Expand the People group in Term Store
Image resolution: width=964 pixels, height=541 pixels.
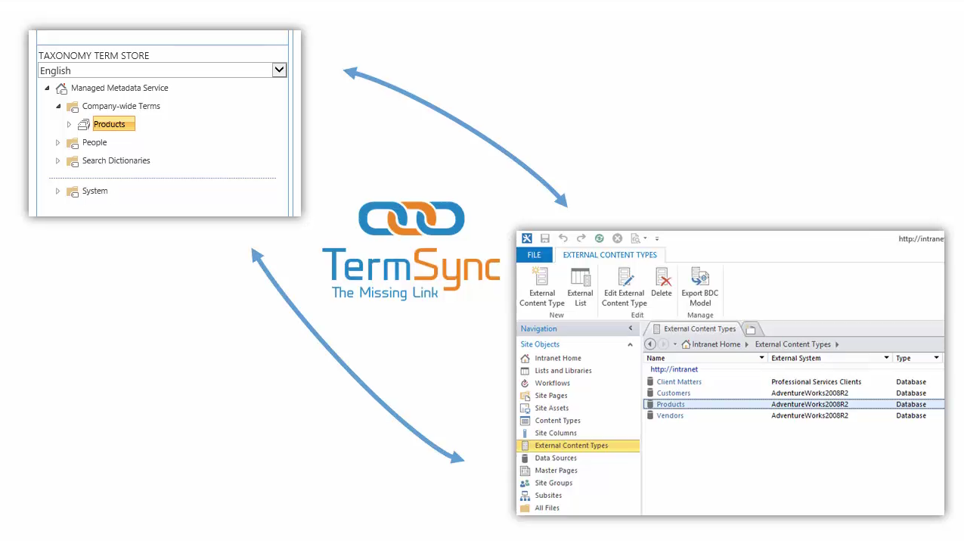pyautogui.click(x=58, y=142)
